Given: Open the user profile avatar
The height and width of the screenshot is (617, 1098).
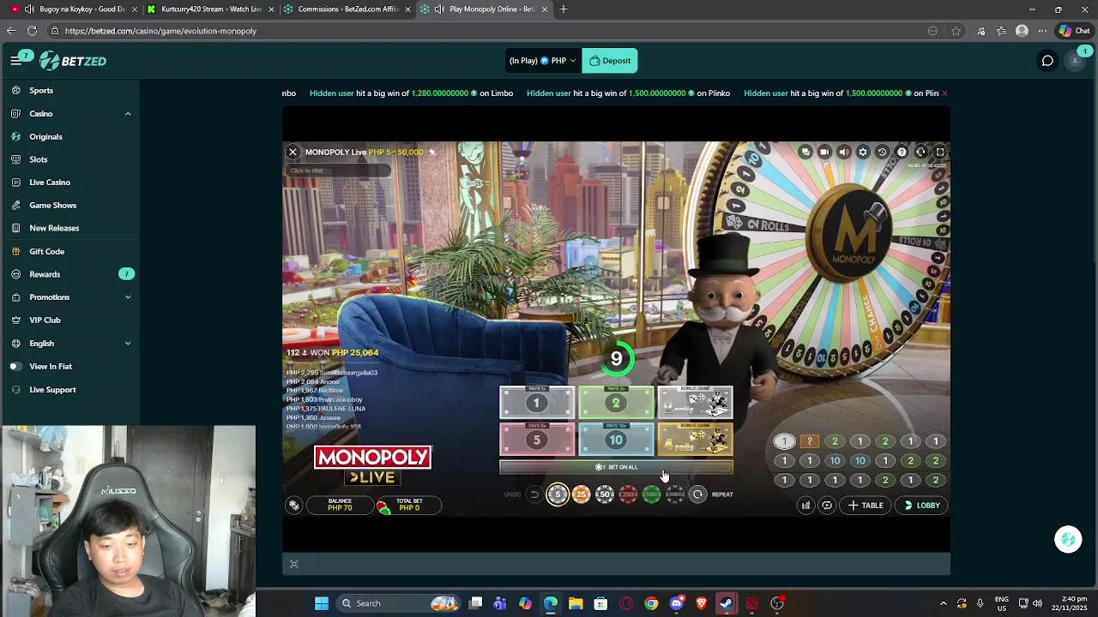Looking at the screenshot, I should coord(1076,61).
